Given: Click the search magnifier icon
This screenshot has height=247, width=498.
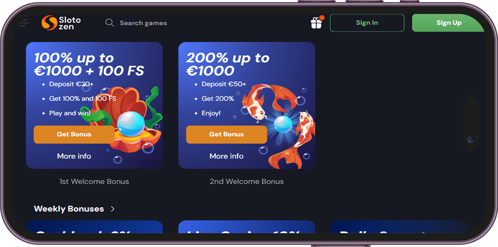Looking at the screenshot, I should click(x=110, y=23).
